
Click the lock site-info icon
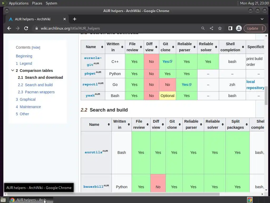pyautogui.click(x=36, y=28)
